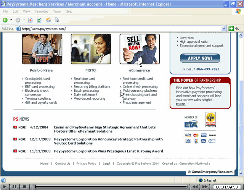The image size is (244, 190).
Task: Click MORE icon for 12/17/2003 news
Action: pos(15,139)
